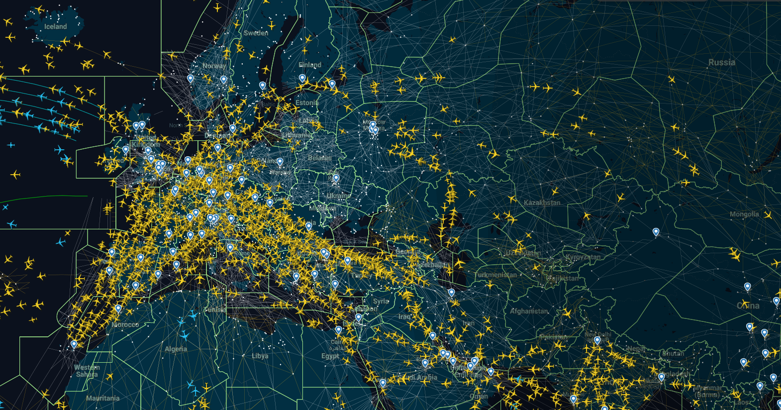The width and height of the screenshot is (781, 410).
Task: Select the airport pin at Mumbai
Action: (x=573, y=399)
